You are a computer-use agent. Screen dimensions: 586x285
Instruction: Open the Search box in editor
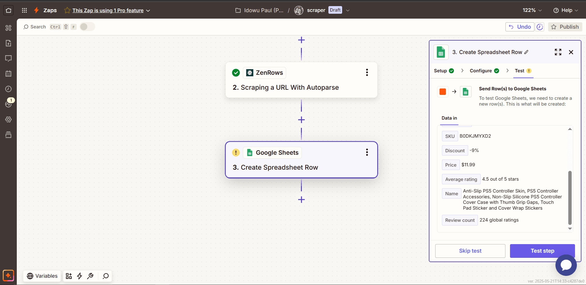[34, 27]
